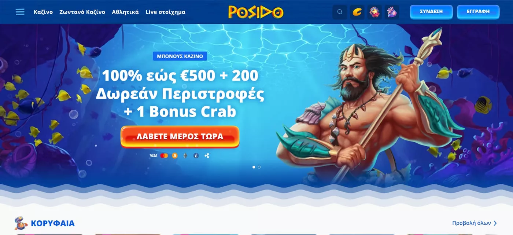The image size is (513, 235).
Task: Click the gold coin icon in header
Action: pos(357,12)
